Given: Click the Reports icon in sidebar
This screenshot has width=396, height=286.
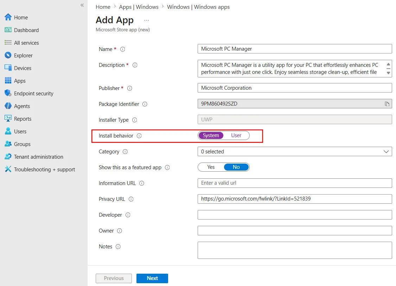Looking at the screenshot, I should coord(8,118).
